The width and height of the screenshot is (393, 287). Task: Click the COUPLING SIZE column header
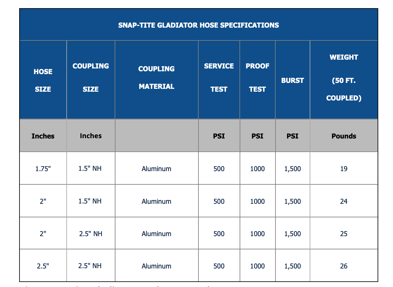91,78
